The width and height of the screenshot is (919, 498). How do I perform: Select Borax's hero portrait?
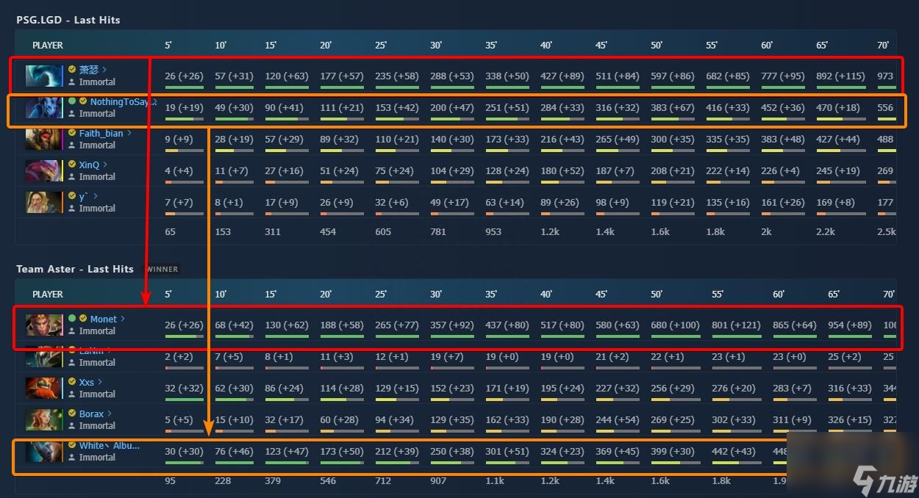(x=44, y=419)
